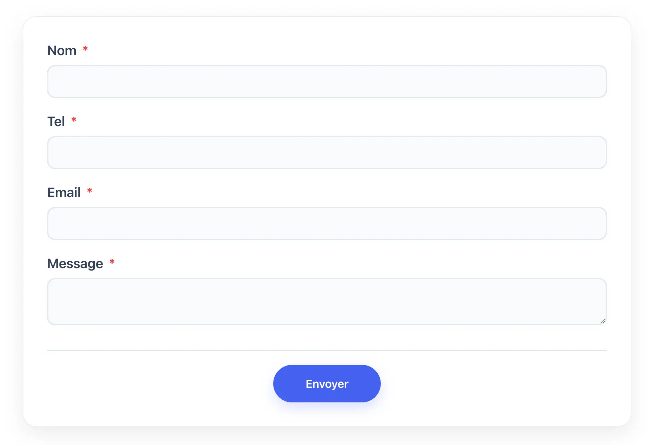Select the Email input box
Viewport: 654px width, 445px height.
point(327,224)
